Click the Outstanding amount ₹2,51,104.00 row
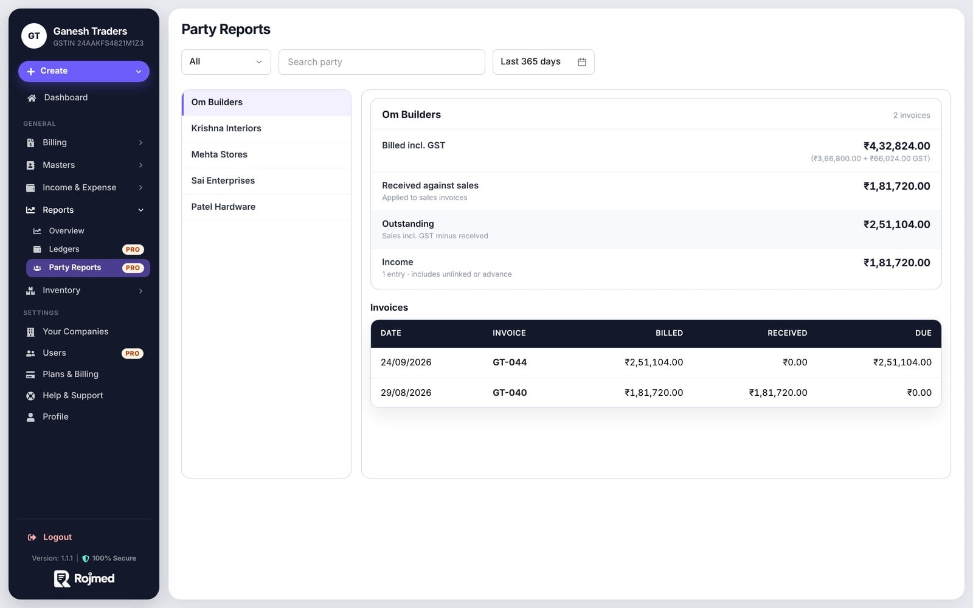Viewport: 973px width, 608px height. click(x=656, y=230)
